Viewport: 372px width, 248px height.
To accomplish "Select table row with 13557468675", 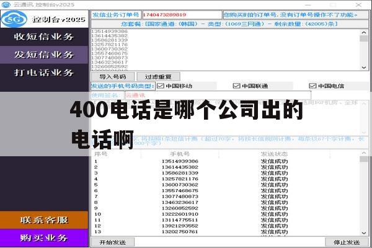I will (226, 190).
